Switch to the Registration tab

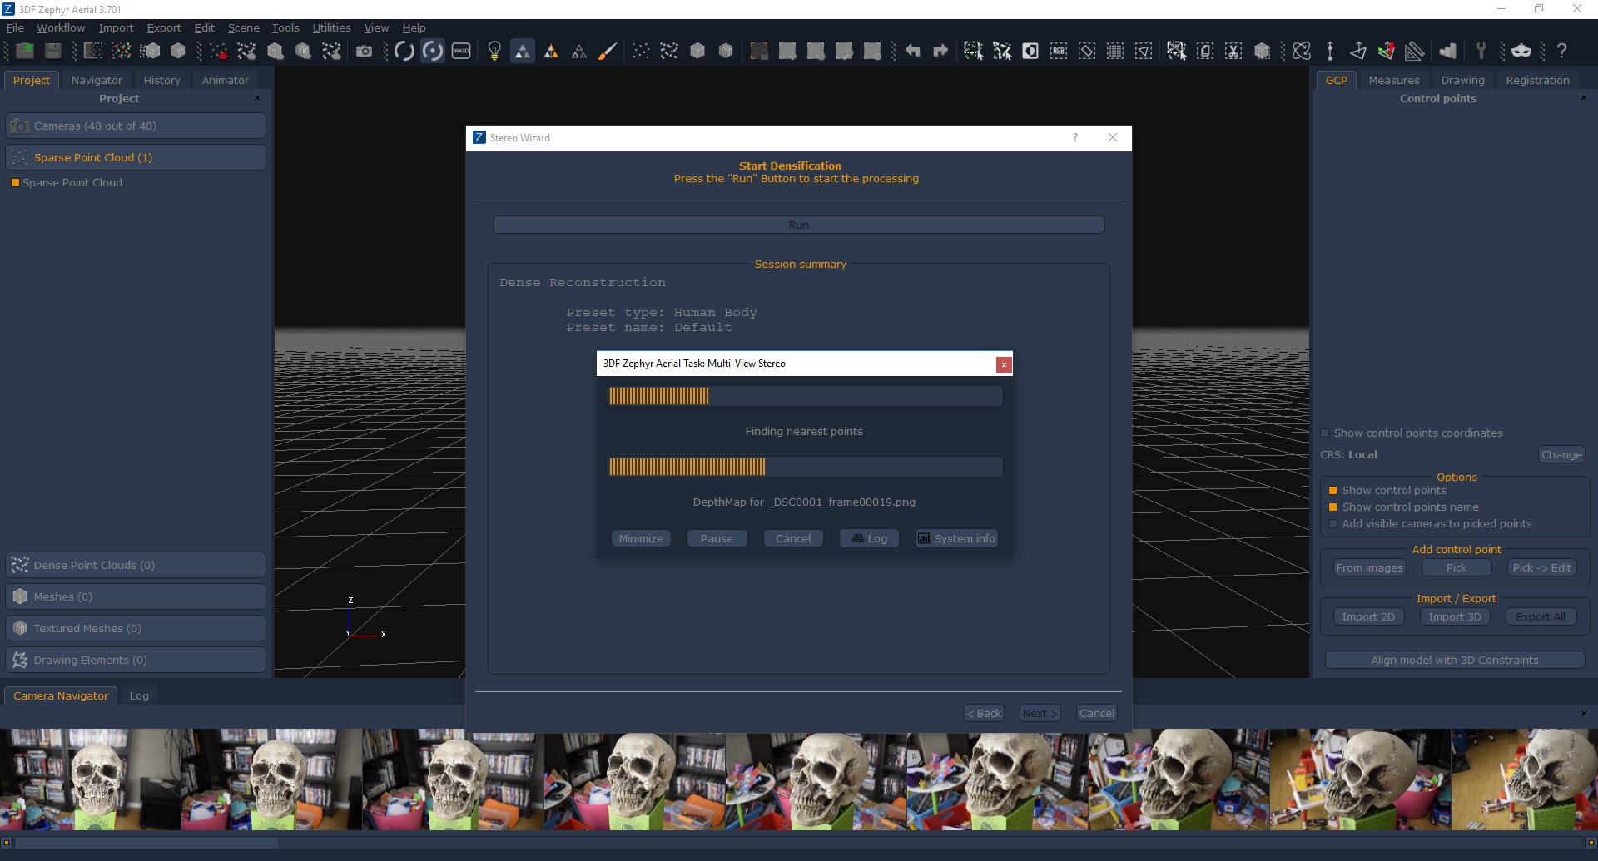(x=1537, y=80)
